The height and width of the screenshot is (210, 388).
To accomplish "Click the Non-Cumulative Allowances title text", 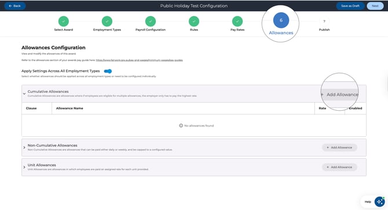I will tap(53, 145).
